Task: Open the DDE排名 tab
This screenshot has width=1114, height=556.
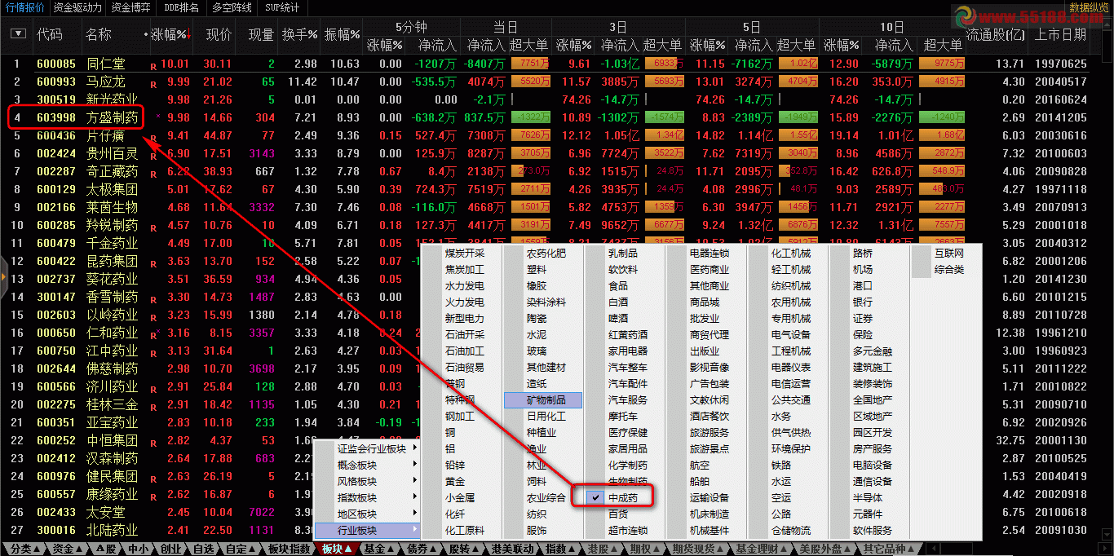Action: click(x=182, y=7)
